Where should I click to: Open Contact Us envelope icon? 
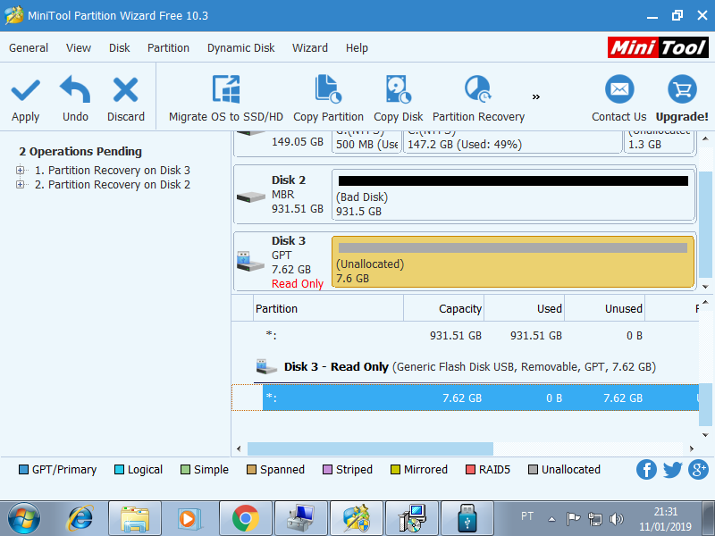[x=619, y=89]
